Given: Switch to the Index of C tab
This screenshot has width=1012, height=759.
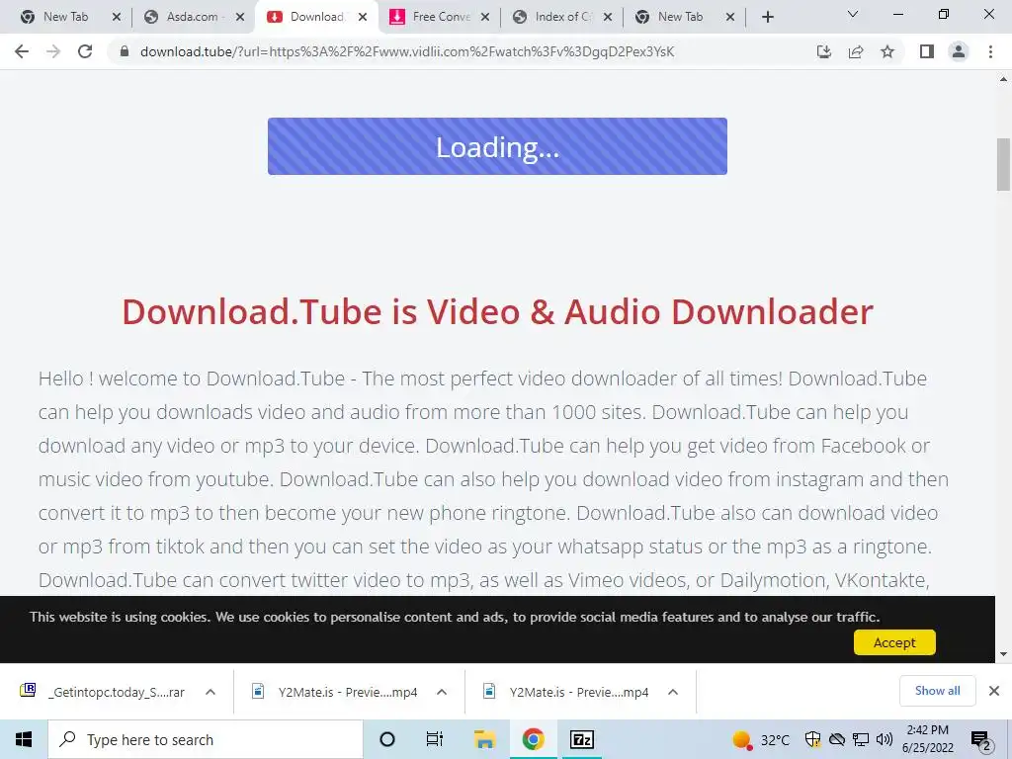Looking at the screenshot, I should coord(562,17).
